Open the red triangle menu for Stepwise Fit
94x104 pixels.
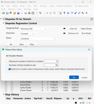(4, 19)
